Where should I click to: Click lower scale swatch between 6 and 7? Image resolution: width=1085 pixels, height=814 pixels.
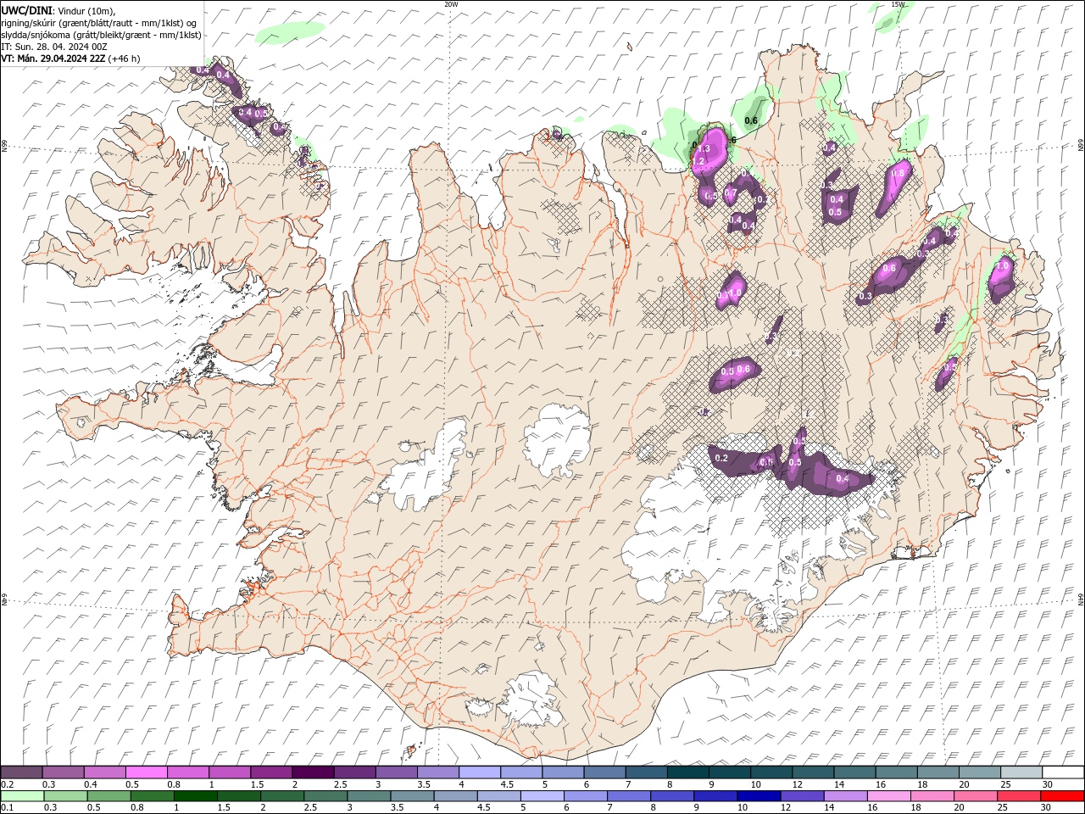point(586,796)
